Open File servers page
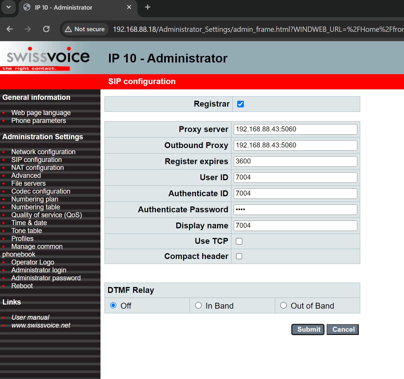This screenshot has width=404, height=379. (x=28, y=183)
